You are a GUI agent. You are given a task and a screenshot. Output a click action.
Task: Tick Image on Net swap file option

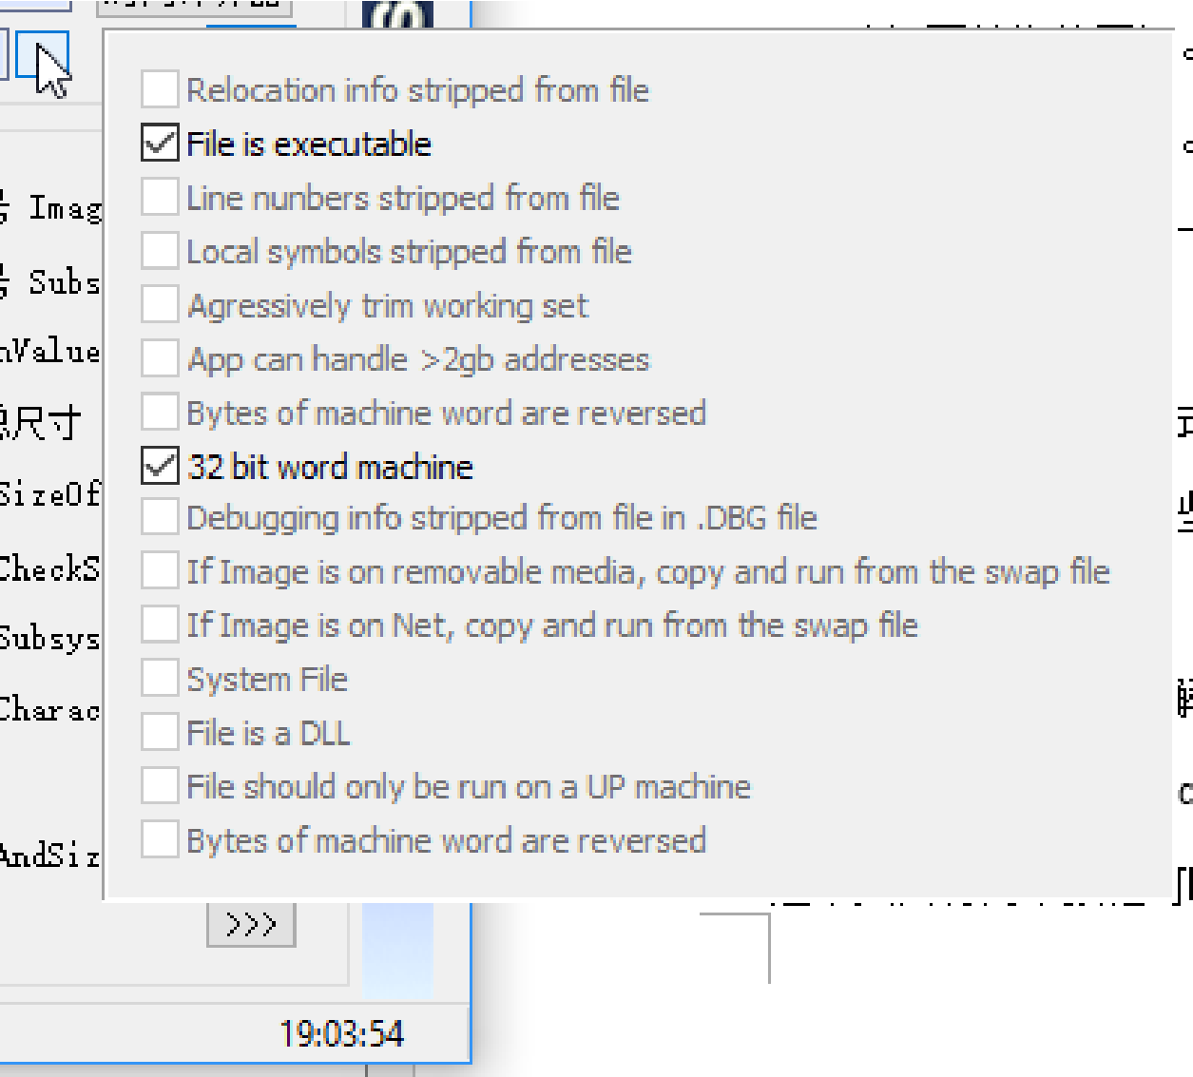(160, 625)
